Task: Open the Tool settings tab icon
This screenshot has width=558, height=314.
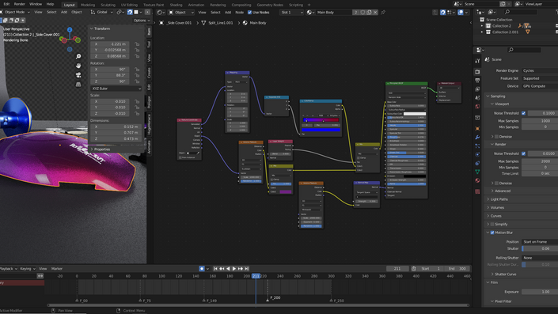Action: point(477,61)
